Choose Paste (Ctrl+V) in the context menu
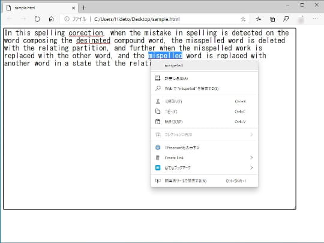The height and width of the screenshot is (243, 324). [x=205, y=122]
